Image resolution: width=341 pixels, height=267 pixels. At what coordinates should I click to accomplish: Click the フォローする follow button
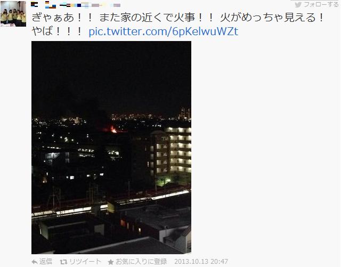[316, 4]
